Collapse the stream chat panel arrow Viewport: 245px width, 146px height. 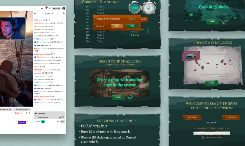point(36,13)
